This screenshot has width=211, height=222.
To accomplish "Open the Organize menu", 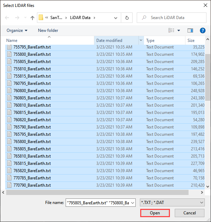I will click(17, 30).
